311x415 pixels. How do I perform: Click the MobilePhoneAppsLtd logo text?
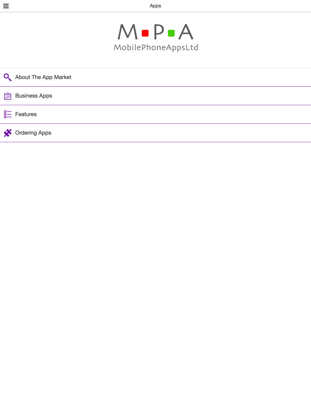pos(156,48)
